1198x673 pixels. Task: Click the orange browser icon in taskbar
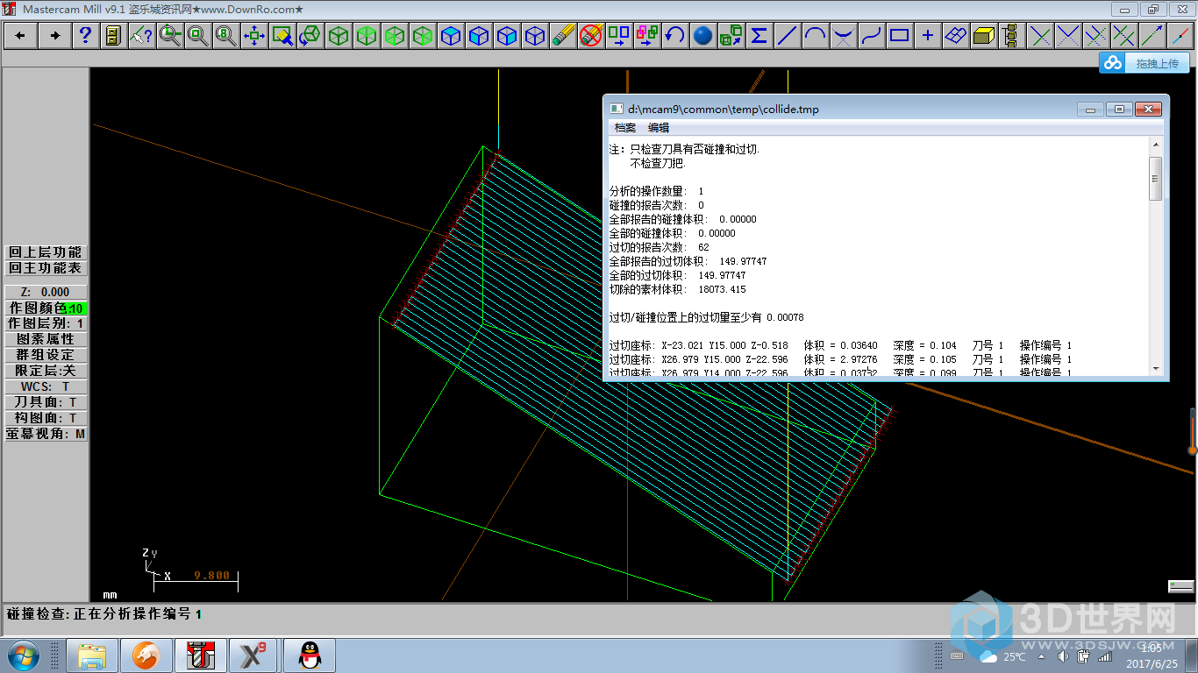(x=146, y=655)
